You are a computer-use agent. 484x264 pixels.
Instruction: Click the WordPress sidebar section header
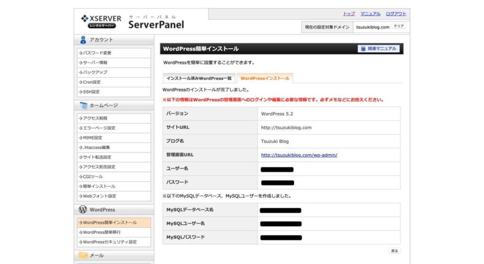[x=114, y=209]
